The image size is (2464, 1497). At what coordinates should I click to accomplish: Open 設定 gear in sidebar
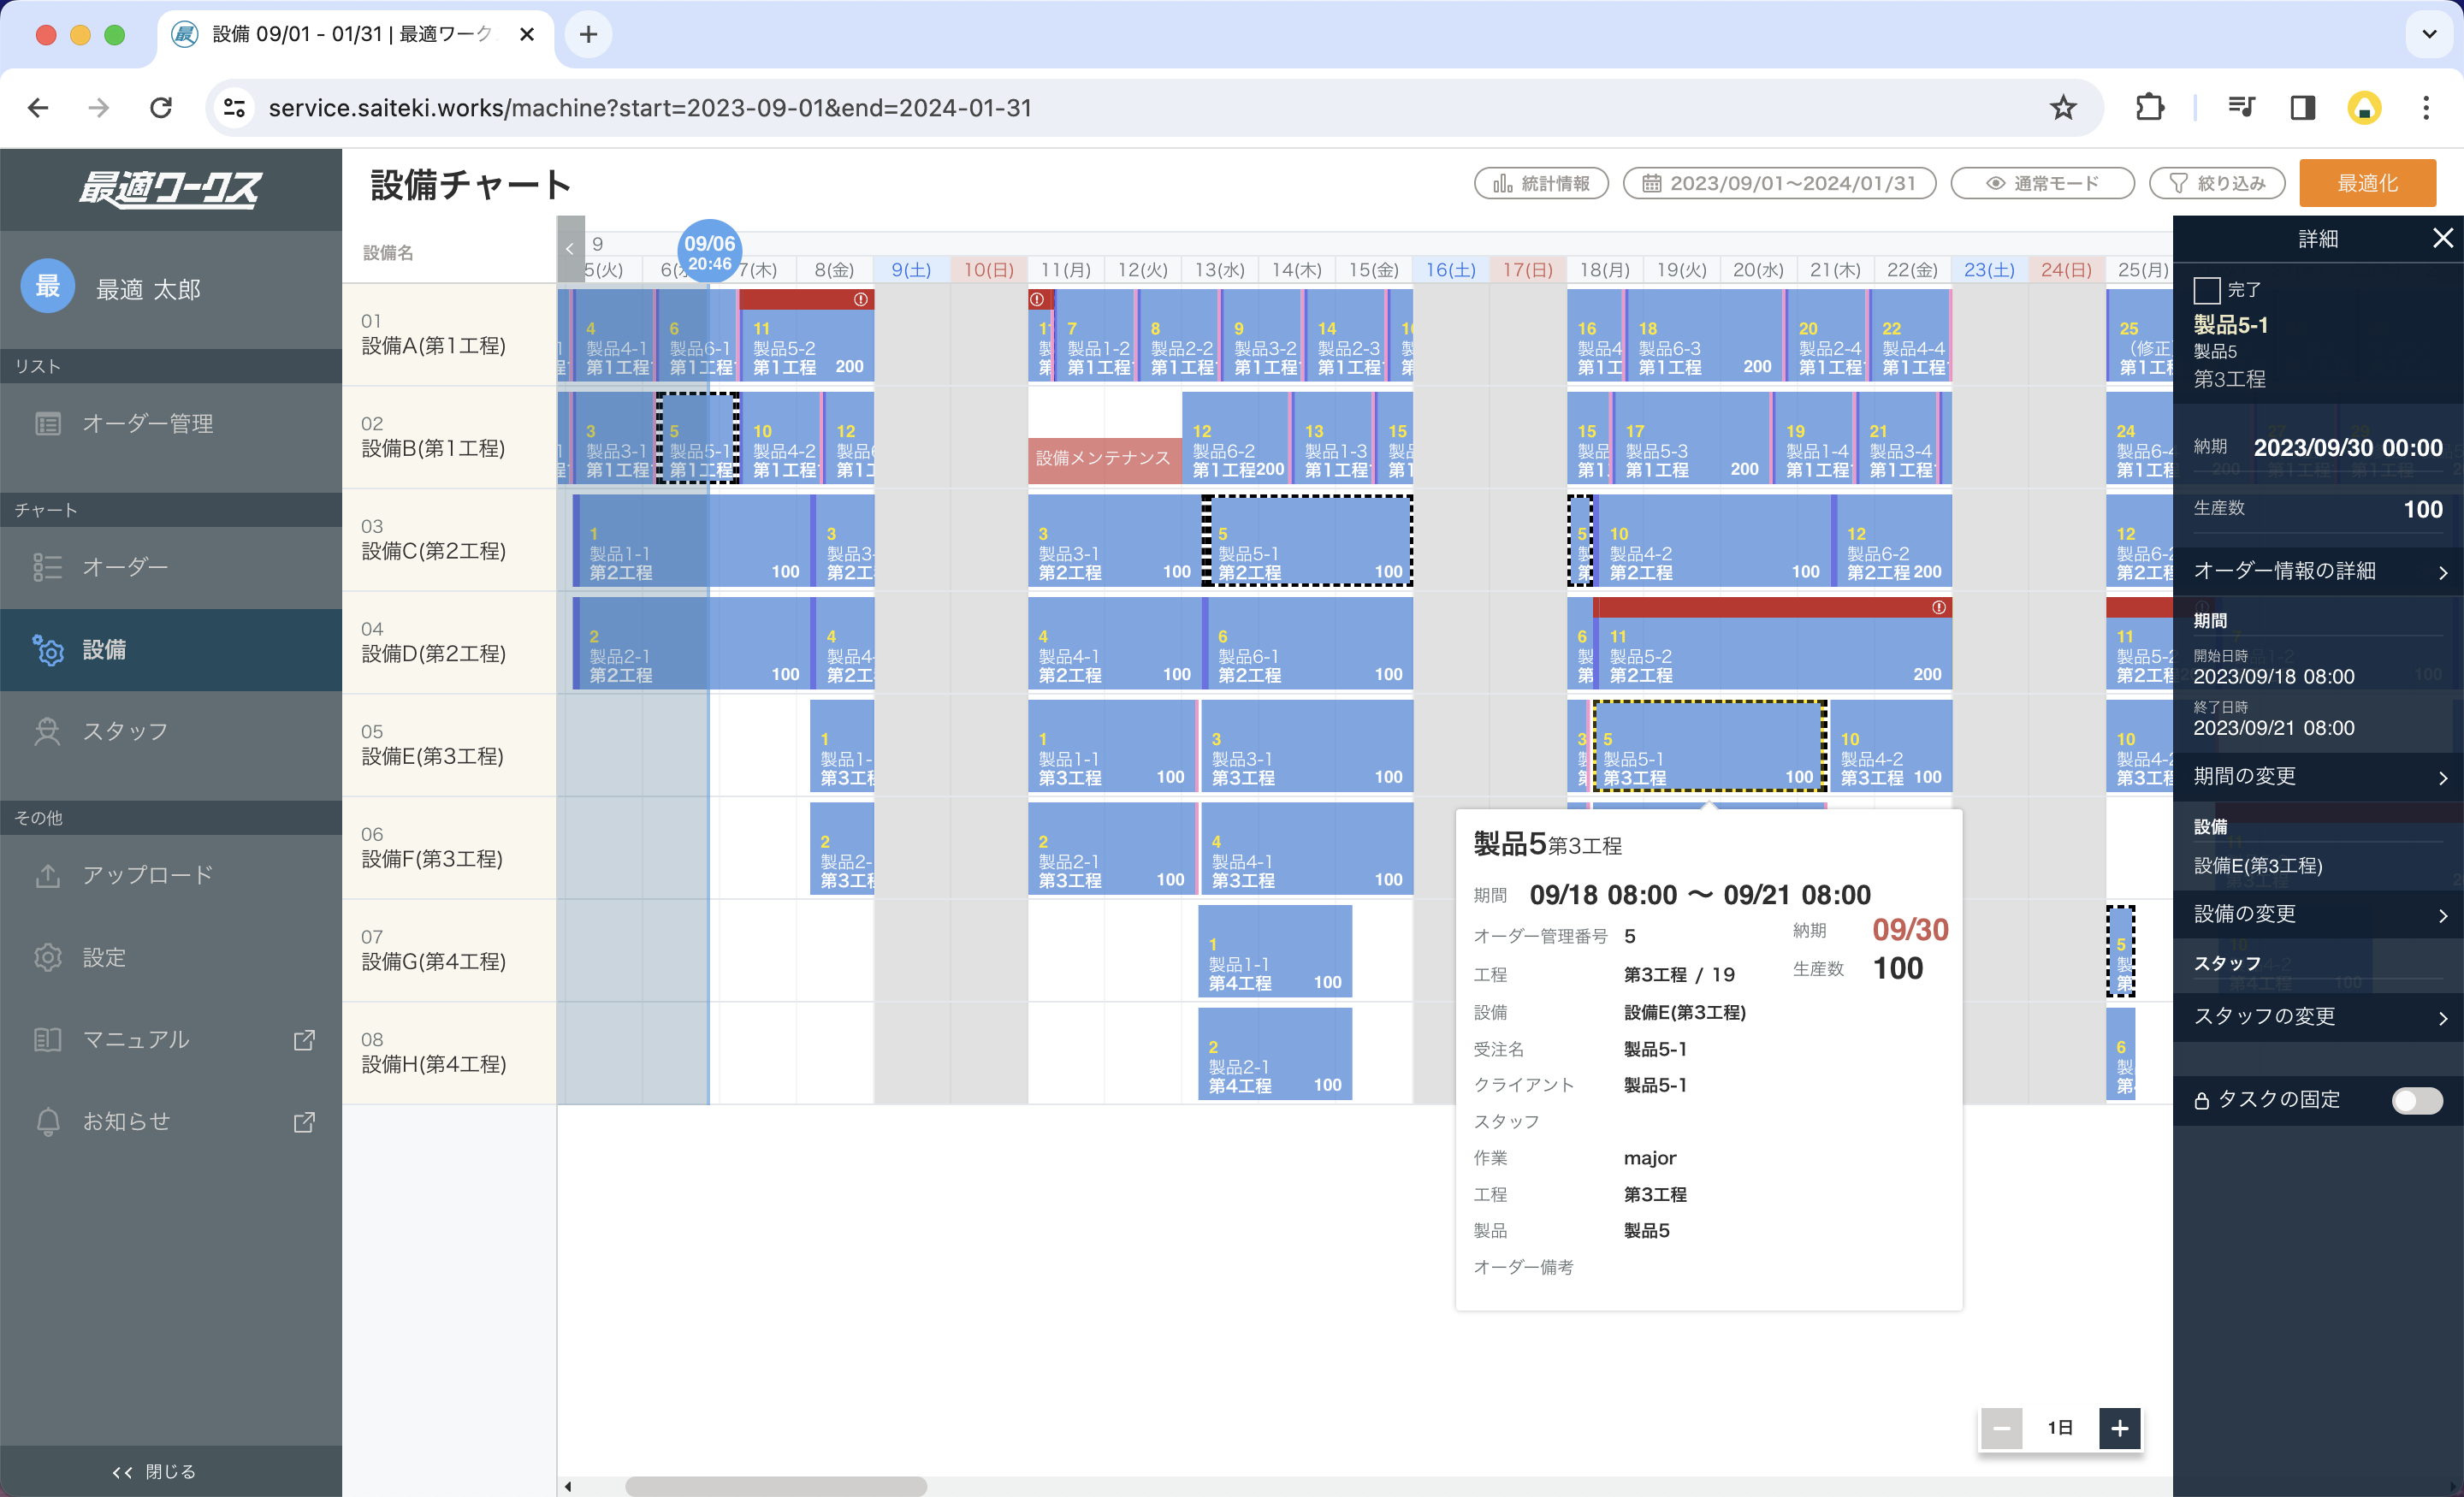(103, 957)
